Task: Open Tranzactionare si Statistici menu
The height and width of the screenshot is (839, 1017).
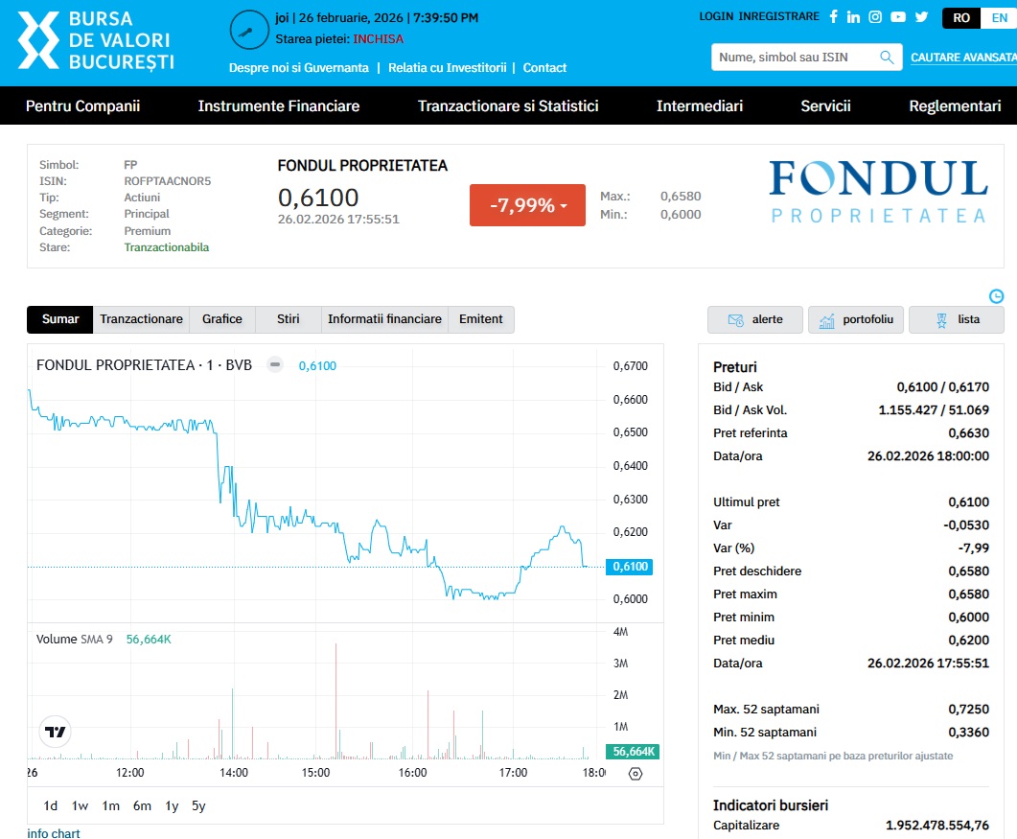Action: point(508,106)
